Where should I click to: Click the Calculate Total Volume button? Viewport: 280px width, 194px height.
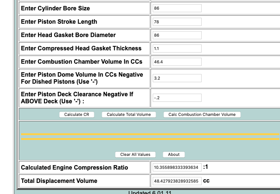(x=129, y=115)
